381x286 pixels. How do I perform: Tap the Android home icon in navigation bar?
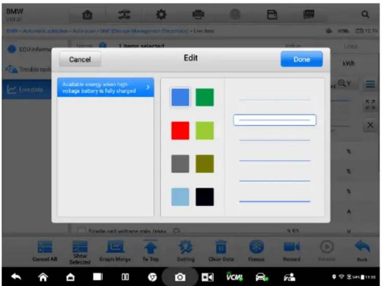43,277
